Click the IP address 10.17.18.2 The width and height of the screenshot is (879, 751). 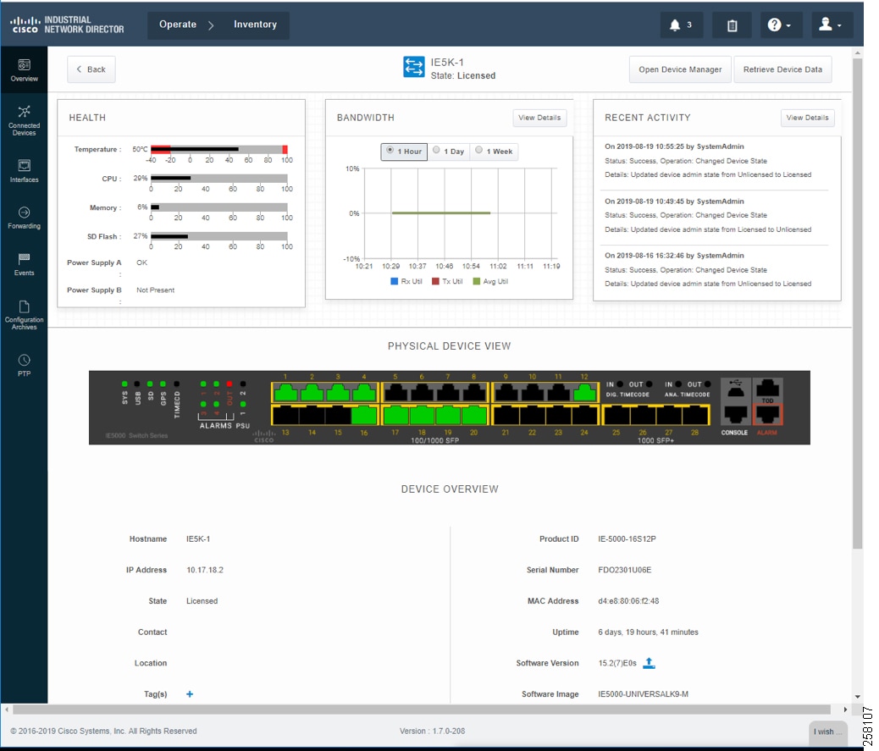tap(205, 570)
